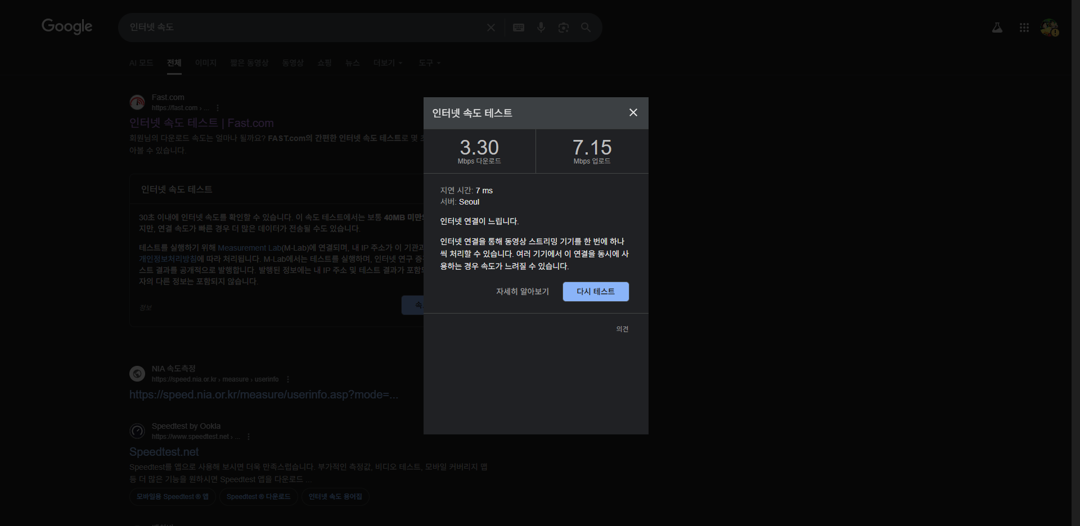Expand the 도구 tools dropdown
The image size is (1080, 526).
point(429,63)
